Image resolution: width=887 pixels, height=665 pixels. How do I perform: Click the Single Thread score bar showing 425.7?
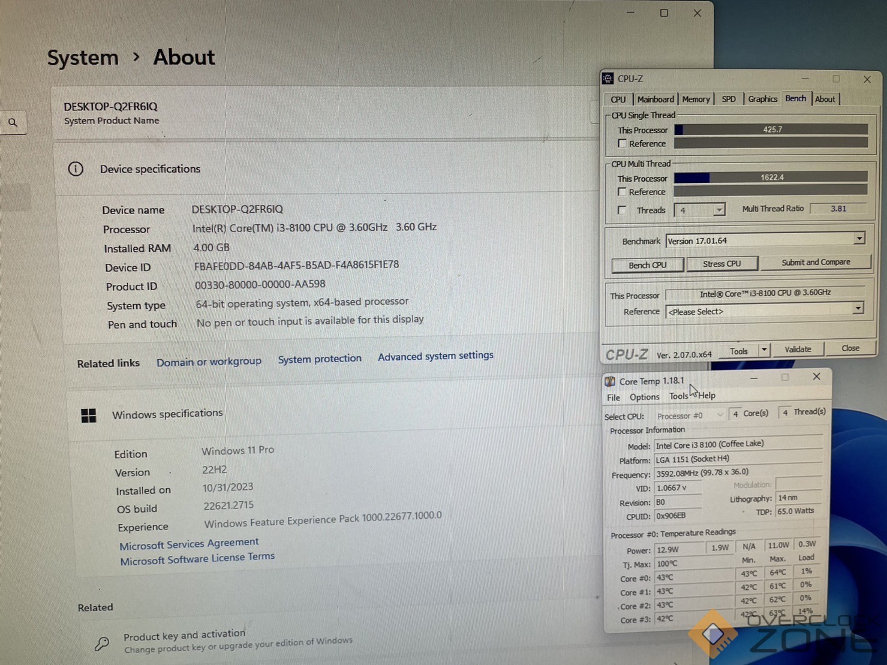coord(771,130)
